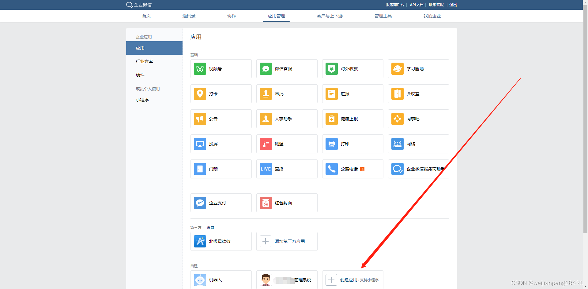Open the 机器人 robot icon
The width and height of the screenshot is (588, 289).
click(200, 280)
